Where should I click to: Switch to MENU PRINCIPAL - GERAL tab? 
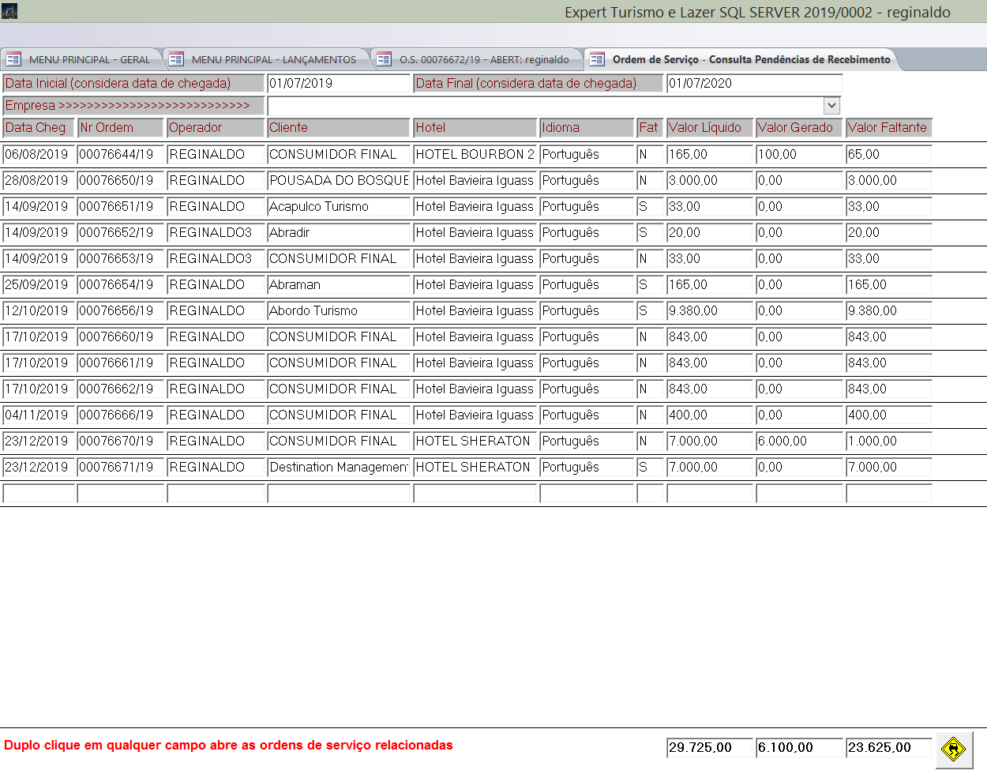pyautogui.click(x=89, y=59)
